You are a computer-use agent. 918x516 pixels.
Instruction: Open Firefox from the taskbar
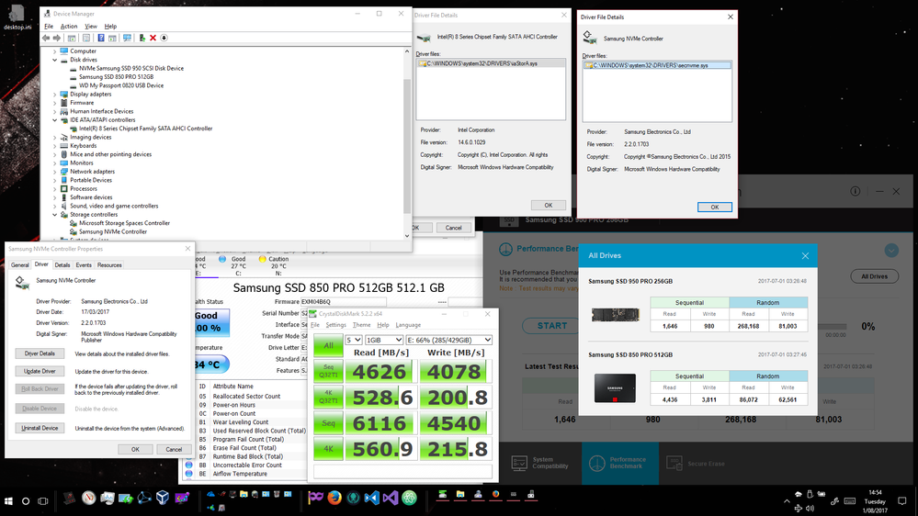click(334, 499)
